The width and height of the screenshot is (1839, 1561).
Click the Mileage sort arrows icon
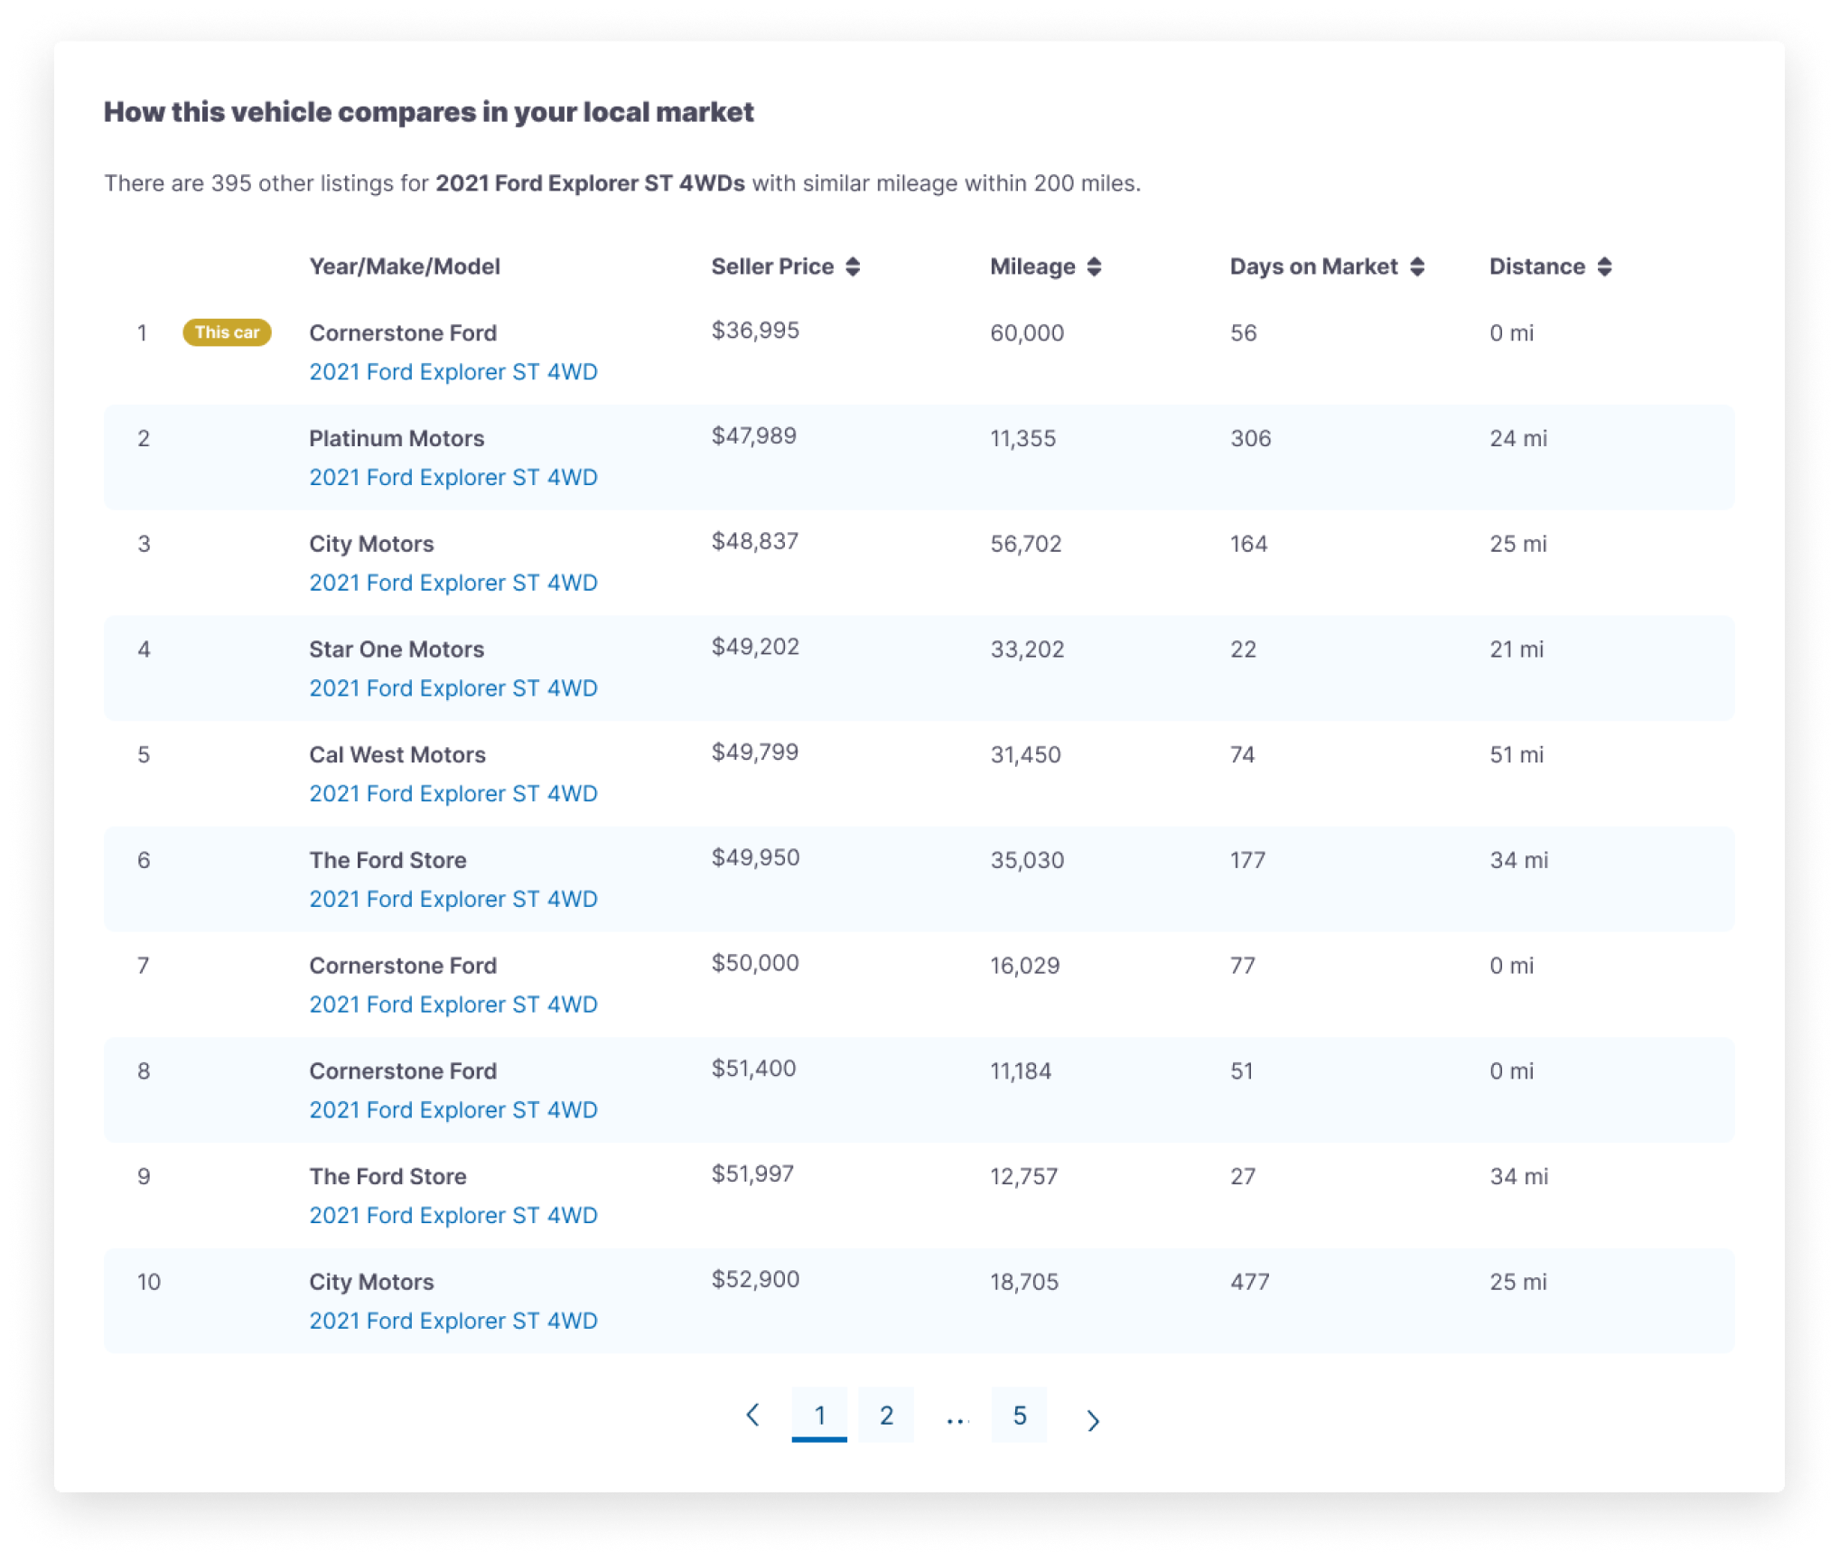1094,266
